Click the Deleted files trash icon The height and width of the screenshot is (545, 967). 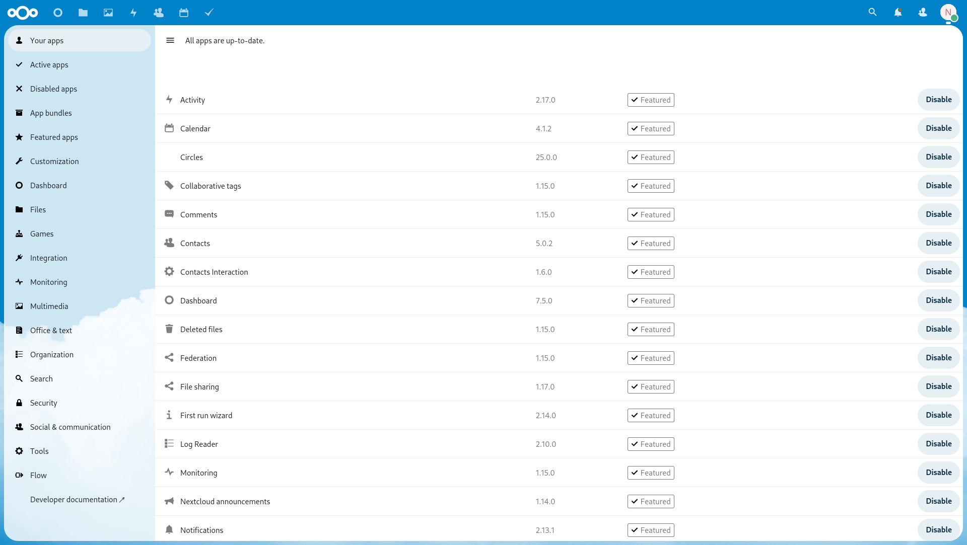point(169,329)
